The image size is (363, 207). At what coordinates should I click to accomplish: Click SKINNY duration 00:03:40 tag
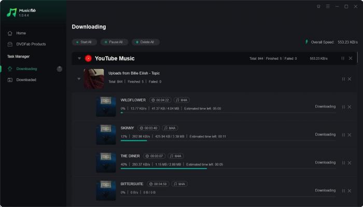(x=149, y=128)
